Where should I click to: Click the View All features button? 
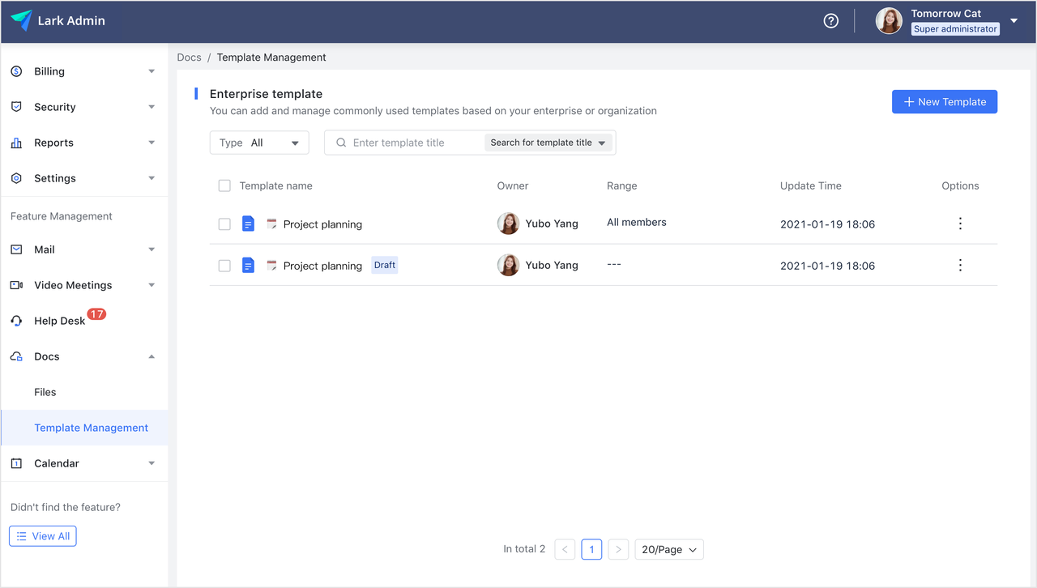(43, 536)
